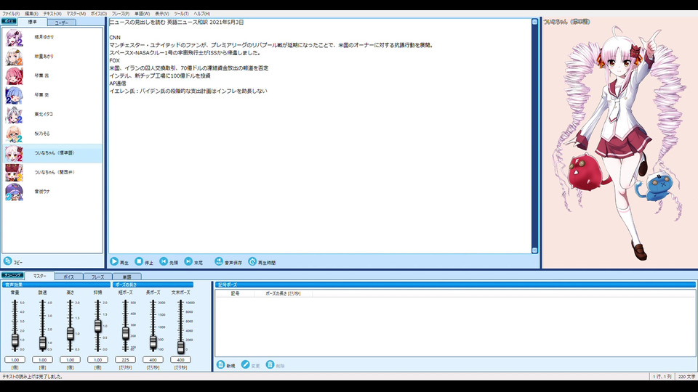Jump to the beginning with 先頭
The height and width of the screenshot is (392, 698).
click(x=169, y=262)
